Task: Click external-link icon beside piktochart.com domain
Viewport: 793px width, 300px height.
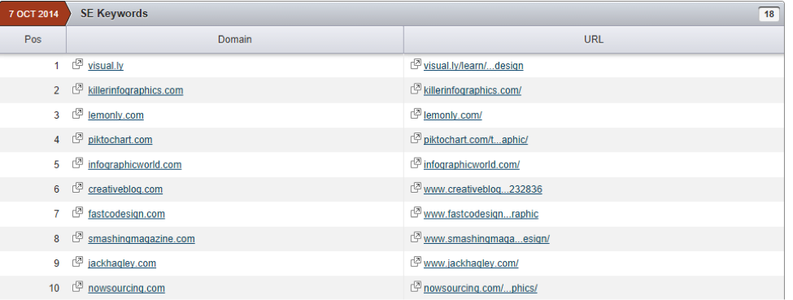Action: 77,138
